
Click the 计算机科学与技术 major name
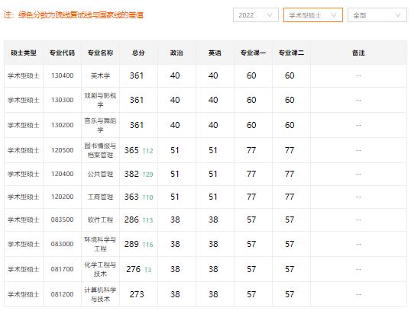point(100,294)
